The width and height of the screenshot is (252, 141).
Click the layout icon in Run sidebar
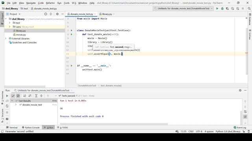click(7, 119)
